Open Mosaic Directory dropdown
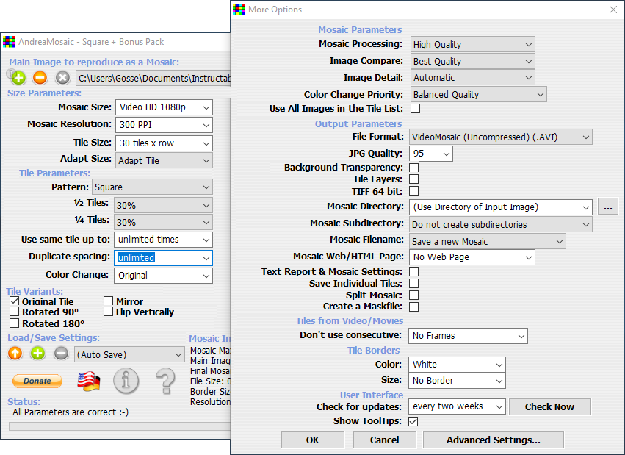This screenshot has height=455, width=625. pyautogui.click(x=501, y=207)
